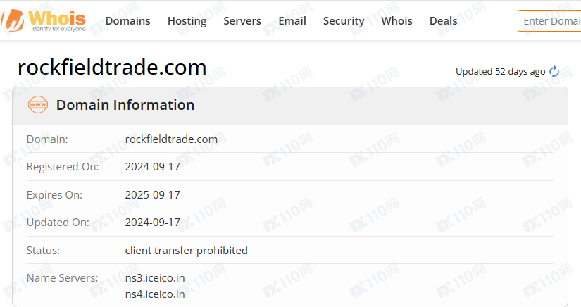Open the Domains menu

pos(127,20)
